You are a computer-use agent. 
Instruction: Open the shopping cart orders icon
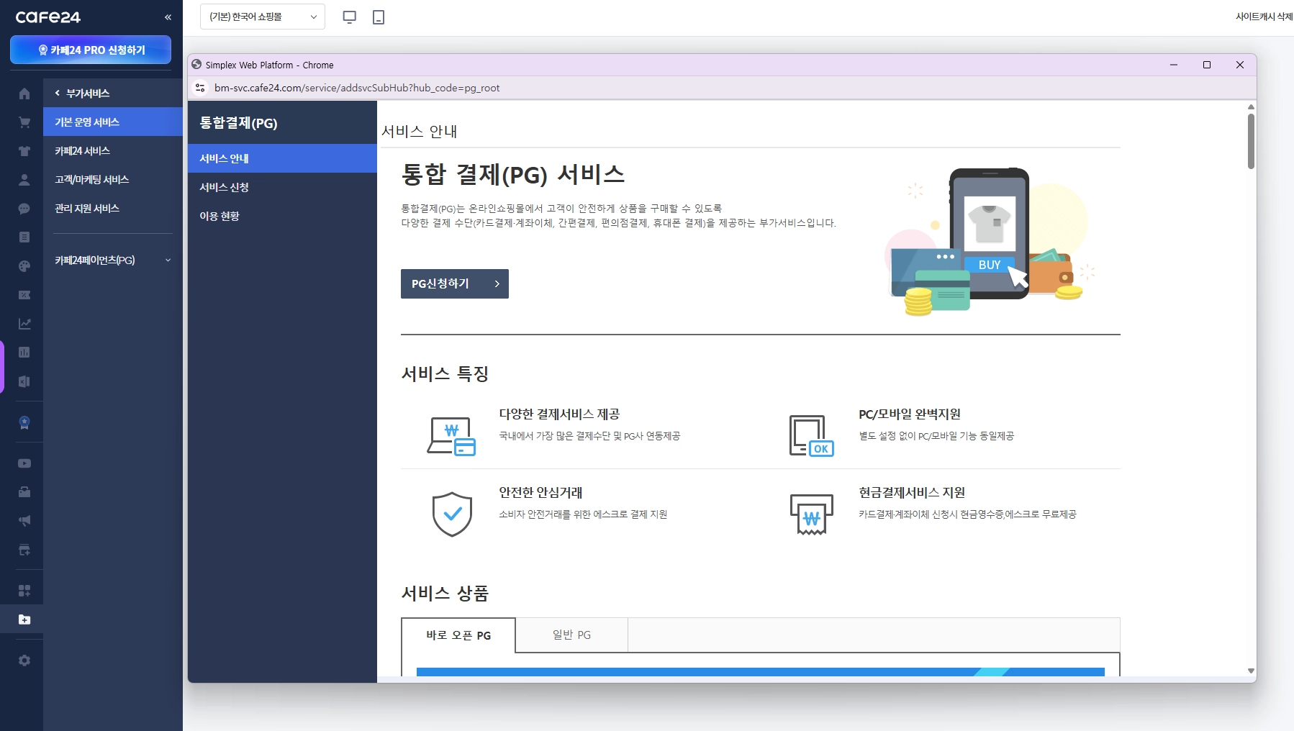[24, 122]
